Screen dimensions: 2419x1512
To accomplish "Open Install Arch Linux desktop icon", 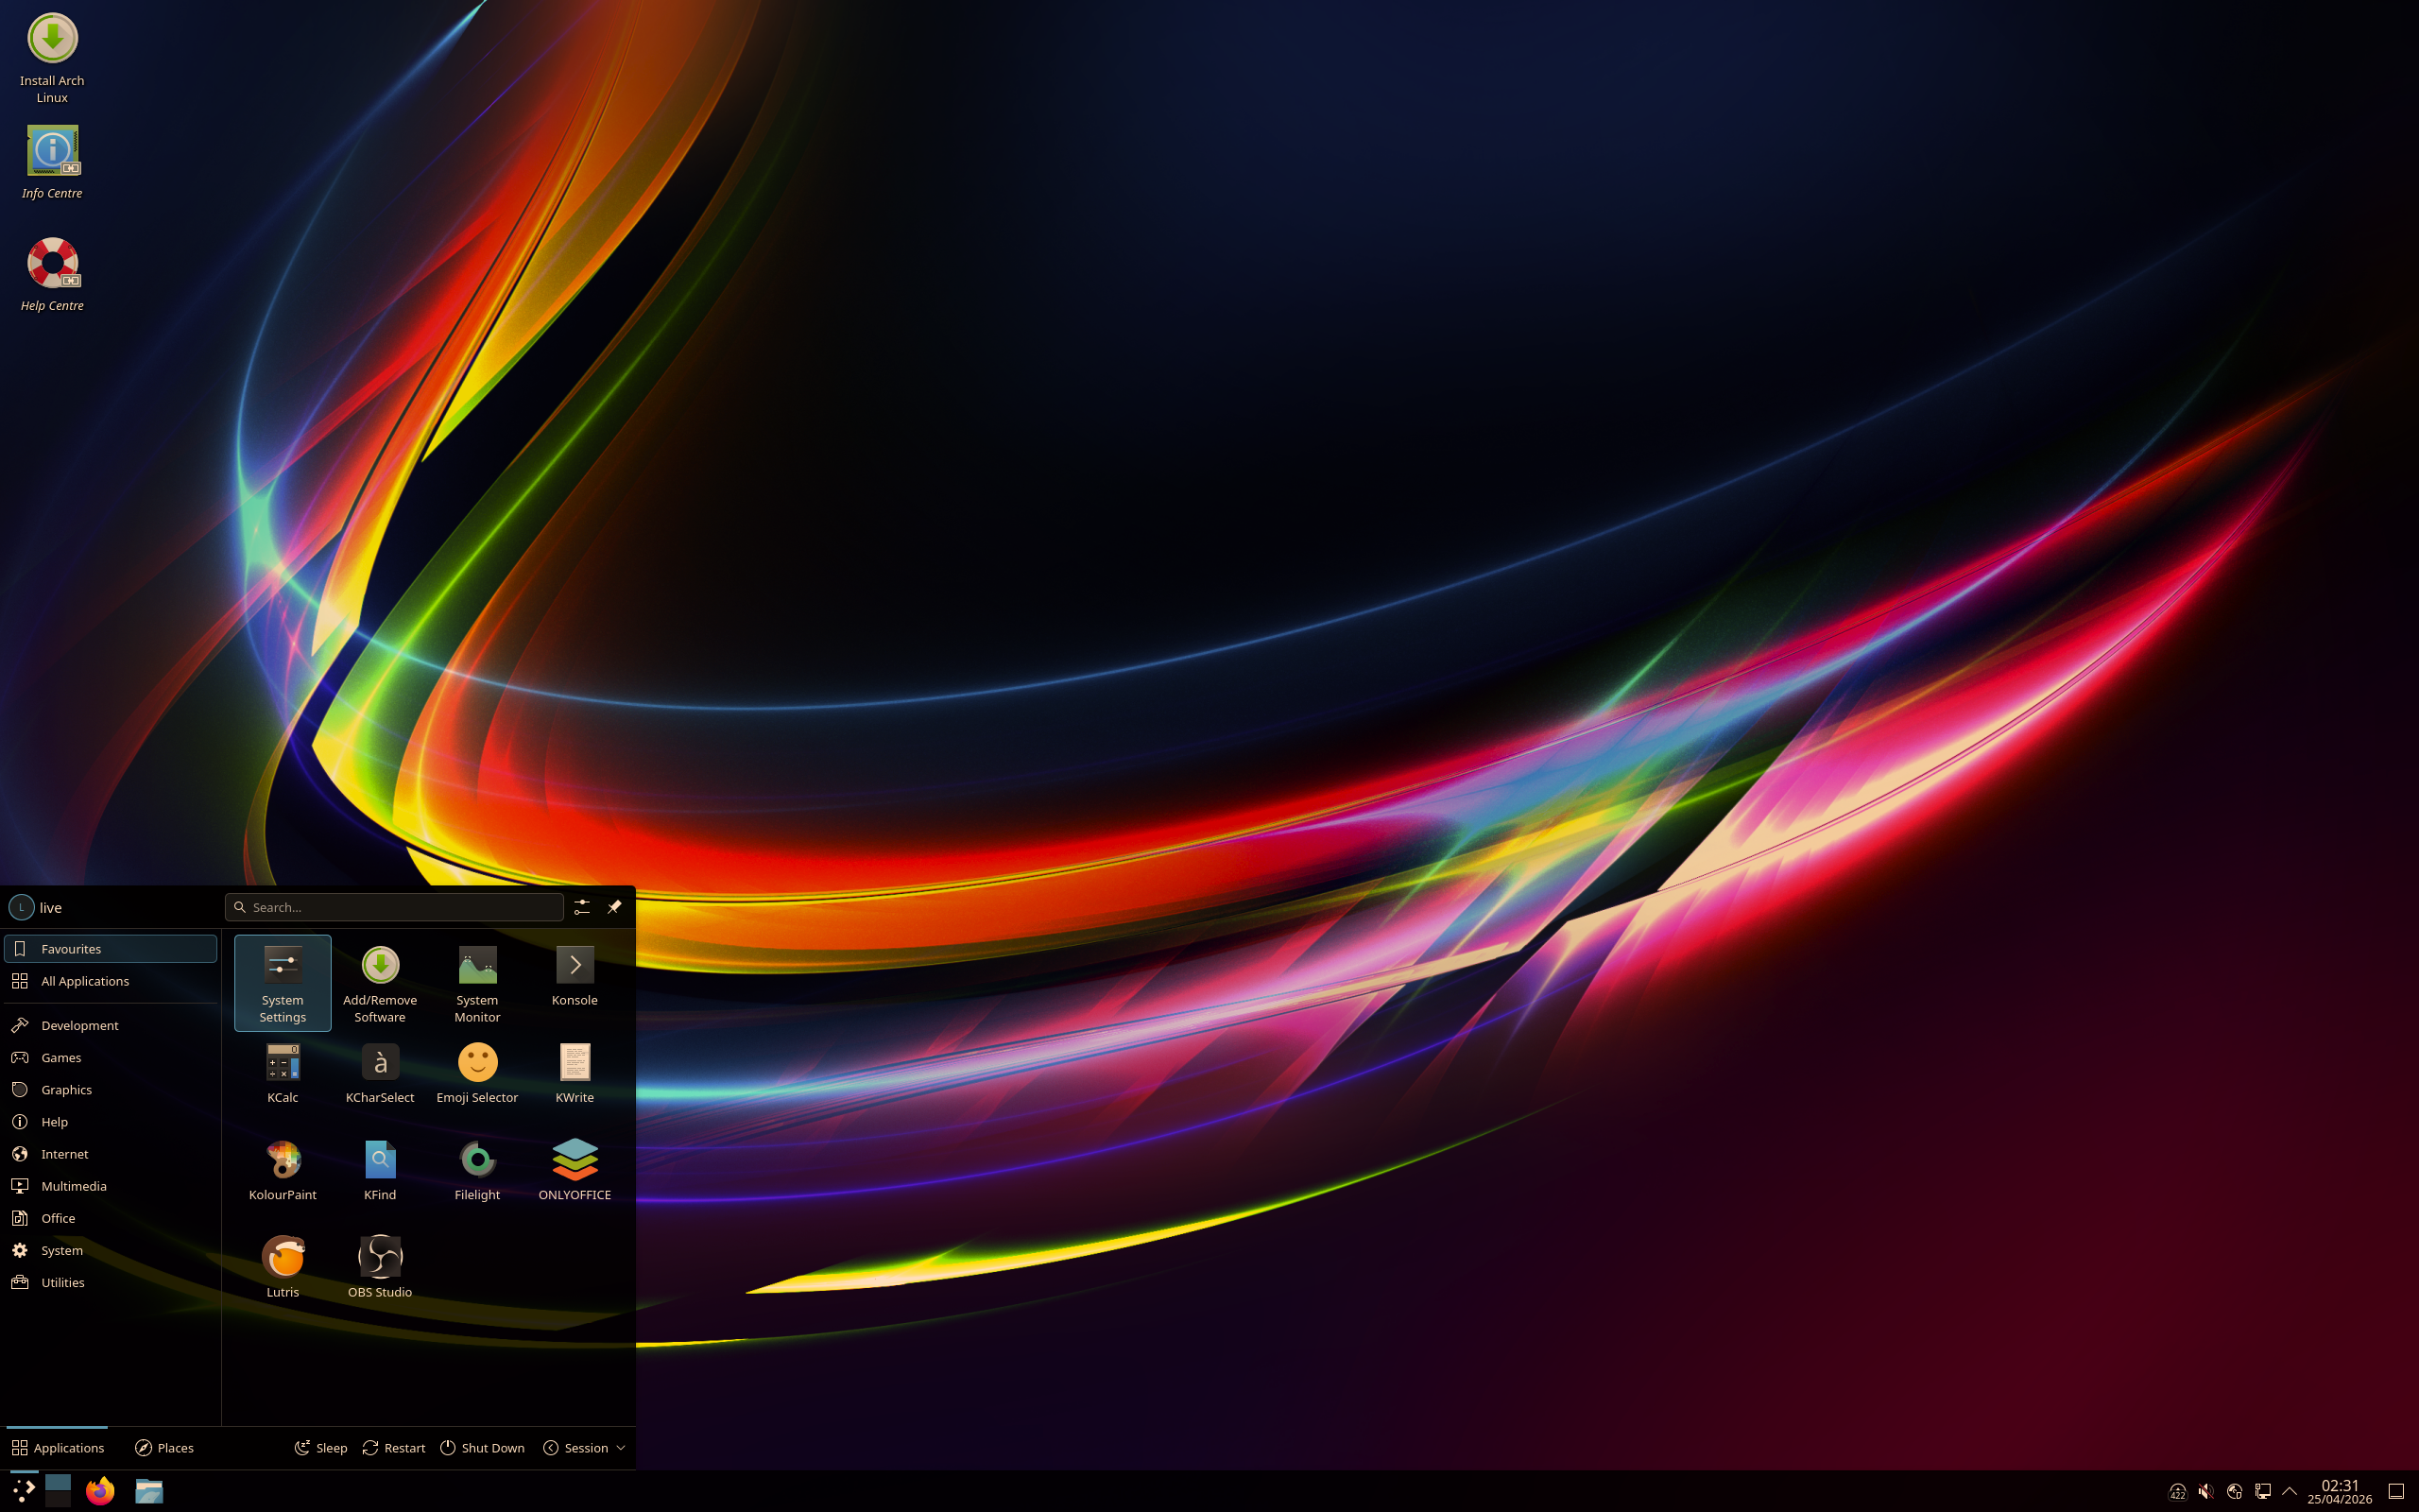I will [52, 58].
